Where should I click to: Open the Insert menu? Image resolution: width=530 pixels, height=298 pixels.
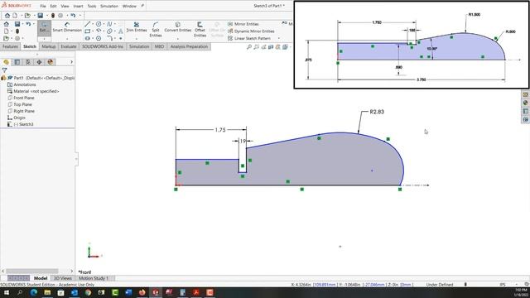(x=78, y=6)
